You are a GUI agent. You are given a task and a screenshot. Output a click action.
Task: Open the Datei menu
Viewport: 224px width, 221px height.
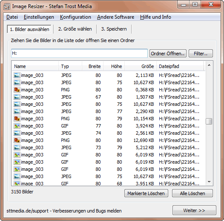click(12, 17)
